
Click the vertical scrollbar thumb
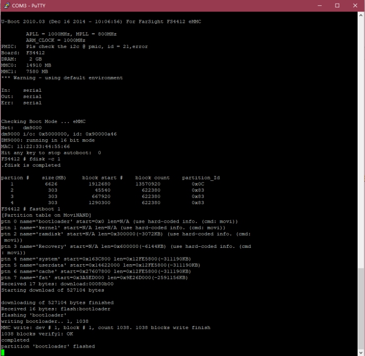(361, 308)
